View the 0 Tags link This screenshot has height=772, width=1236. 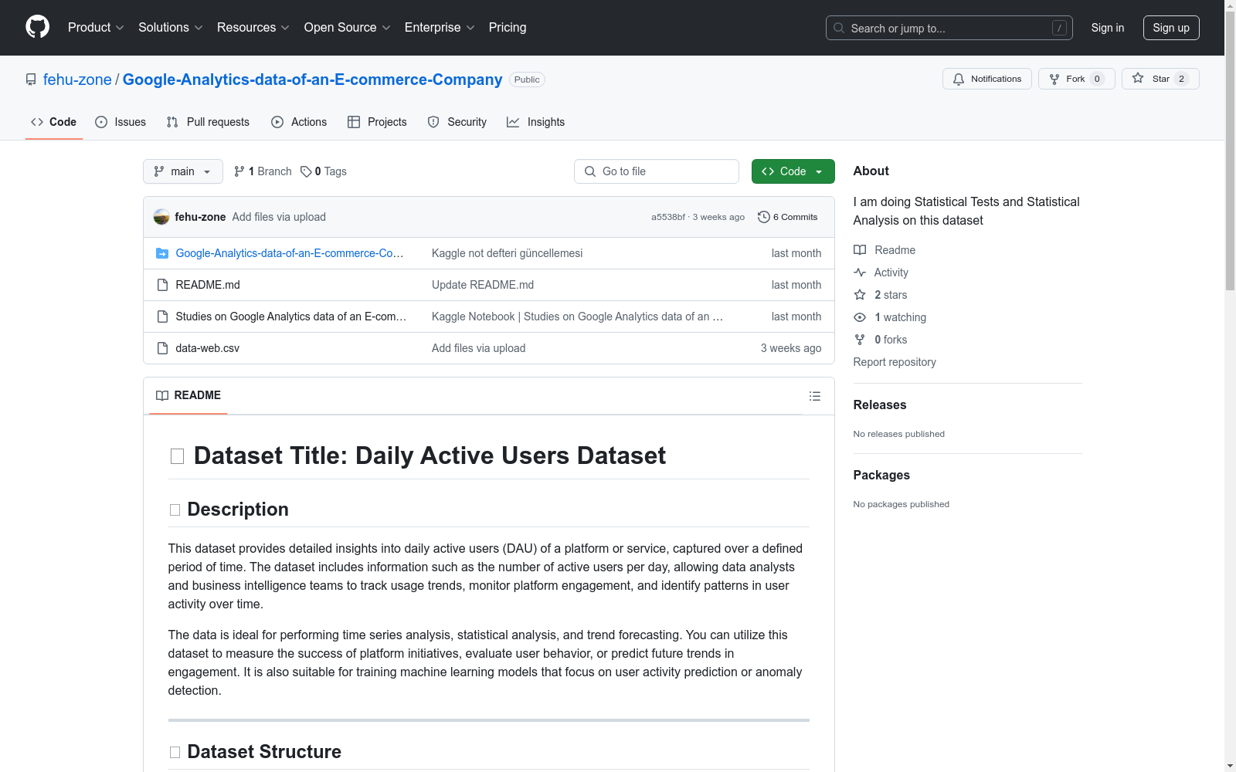(324, 171)
